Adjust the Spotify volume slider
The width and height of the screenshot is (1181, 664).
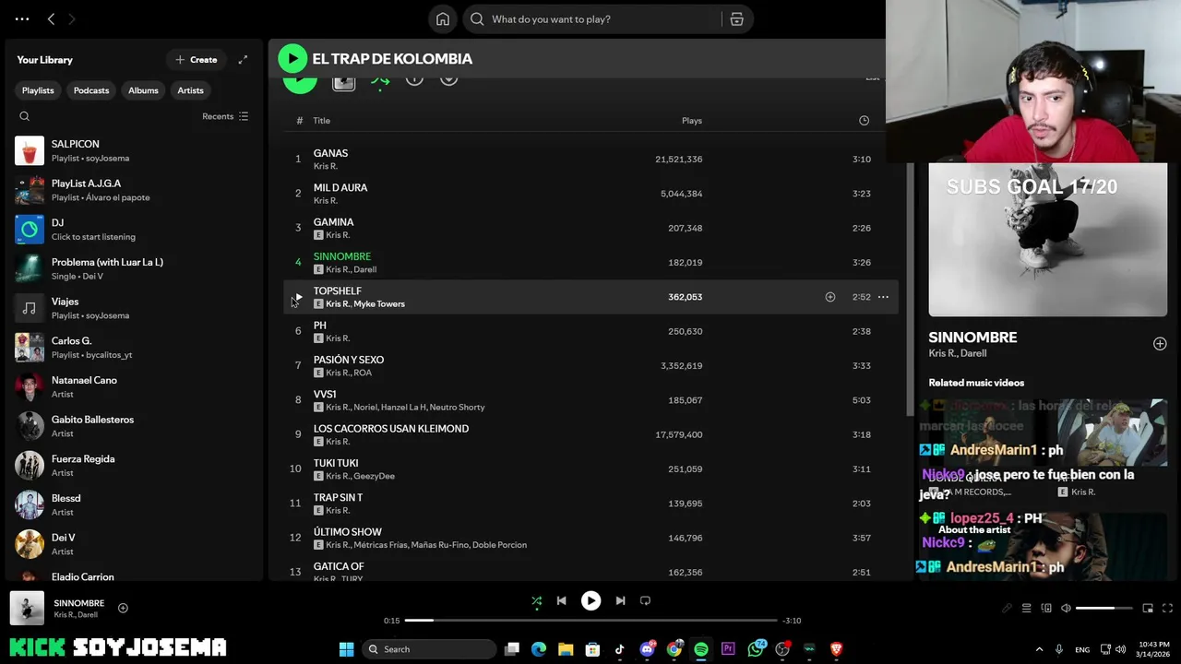[1104, 609]
